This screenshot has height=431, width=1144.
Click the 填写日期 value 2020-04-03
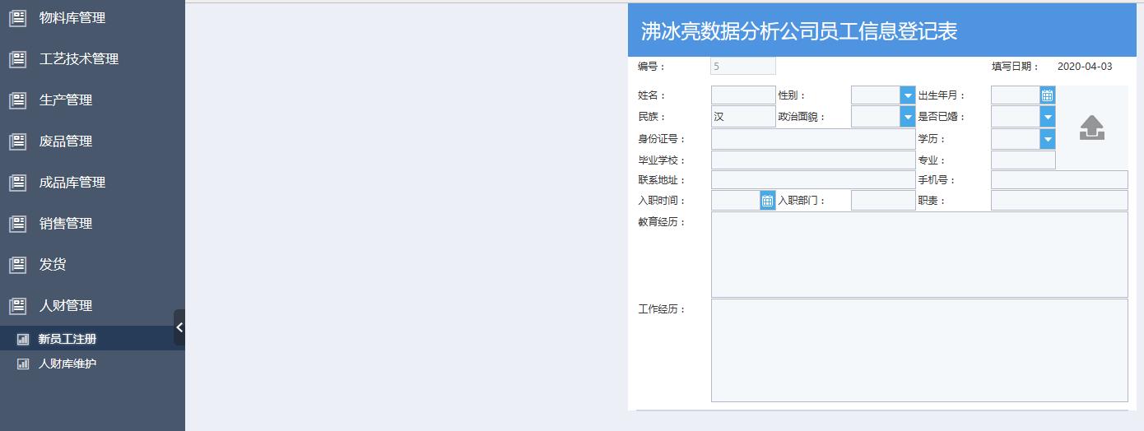pos(1085,67)
